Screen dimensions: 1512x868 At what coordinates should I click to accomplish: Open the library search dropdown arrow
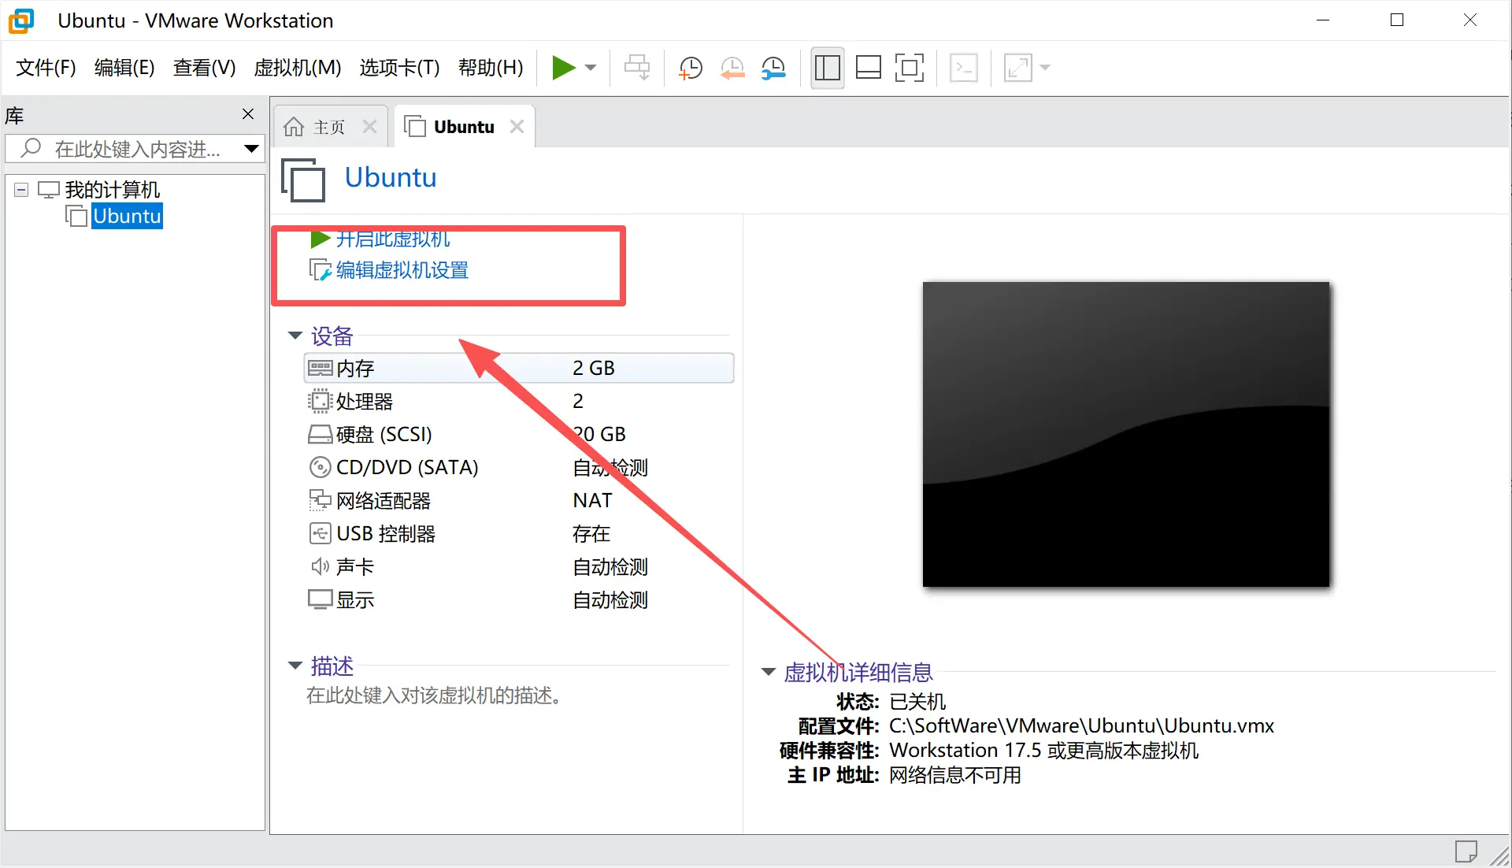click(x=251, y=149)
